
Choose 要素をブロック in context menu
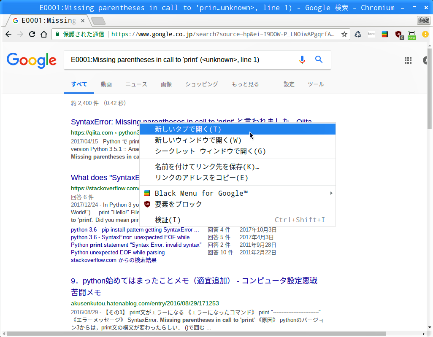click(x=238, y=204)
